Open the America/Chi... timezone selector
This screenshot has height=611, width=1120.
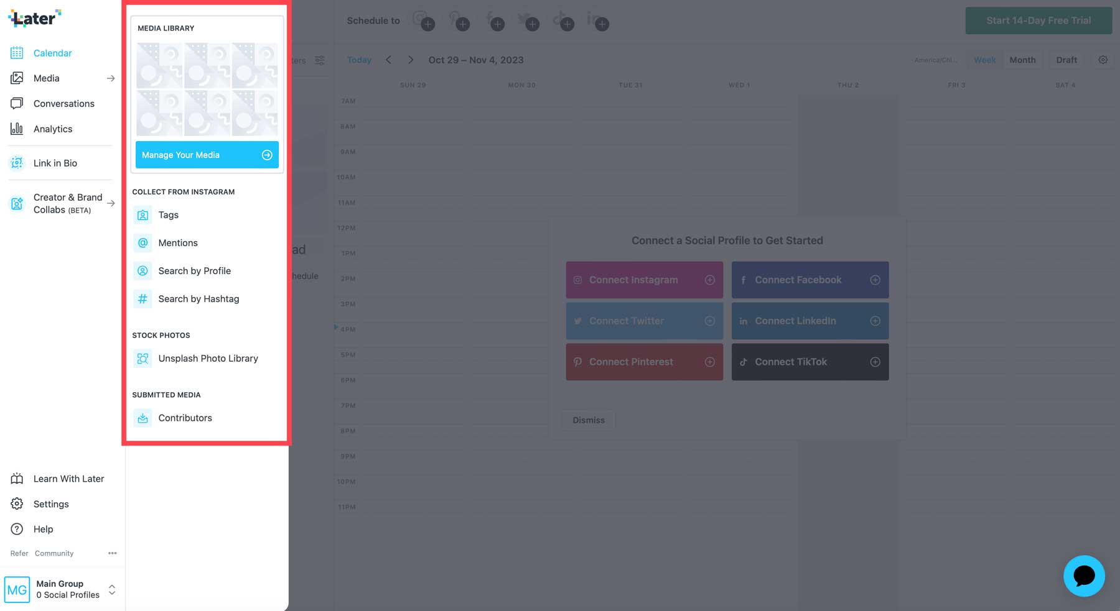click(x=936, y=60)
